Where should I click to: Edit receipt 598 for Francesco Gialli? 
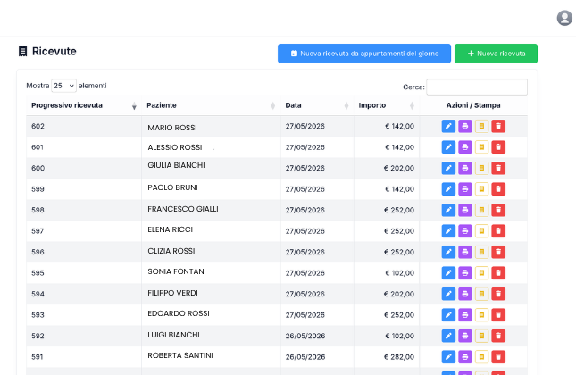coord(448,210)
